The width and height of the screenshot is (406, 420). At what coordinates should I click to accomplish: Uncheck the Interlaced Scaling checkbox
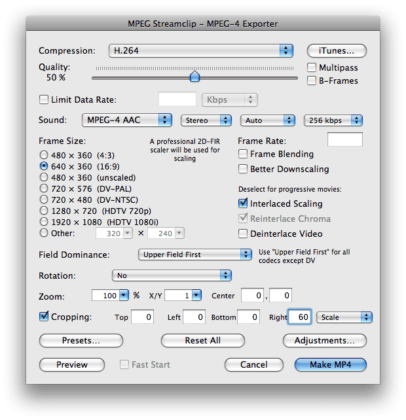point(243,203)
